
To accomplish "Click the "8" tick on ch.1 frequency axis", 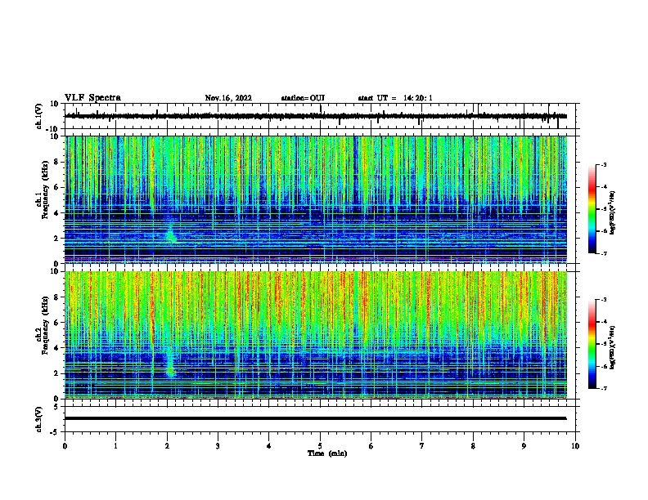I will [56, 162].
